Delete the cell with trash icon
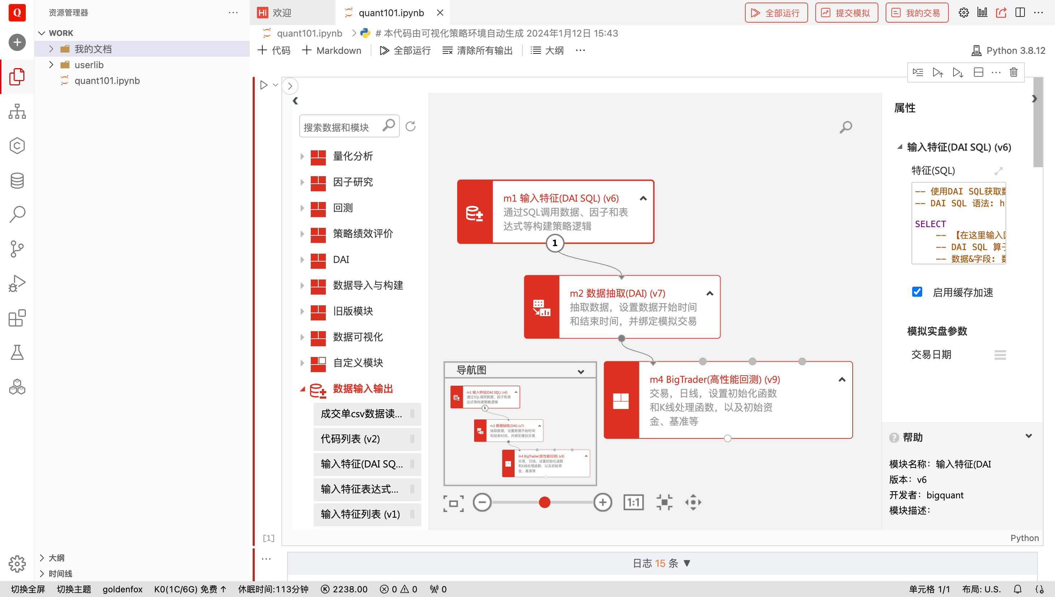The height and width of the screenshot is (597, 1055). [1013, 72]
